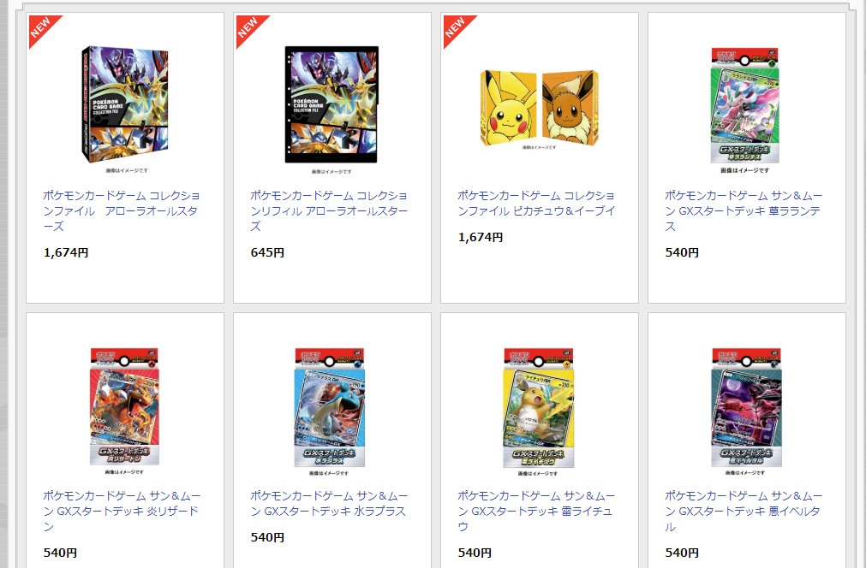Click the コレクションファイル ピカチュウ&イーブイ link
This screenshot has height=568, width=866.
(536, 203)
